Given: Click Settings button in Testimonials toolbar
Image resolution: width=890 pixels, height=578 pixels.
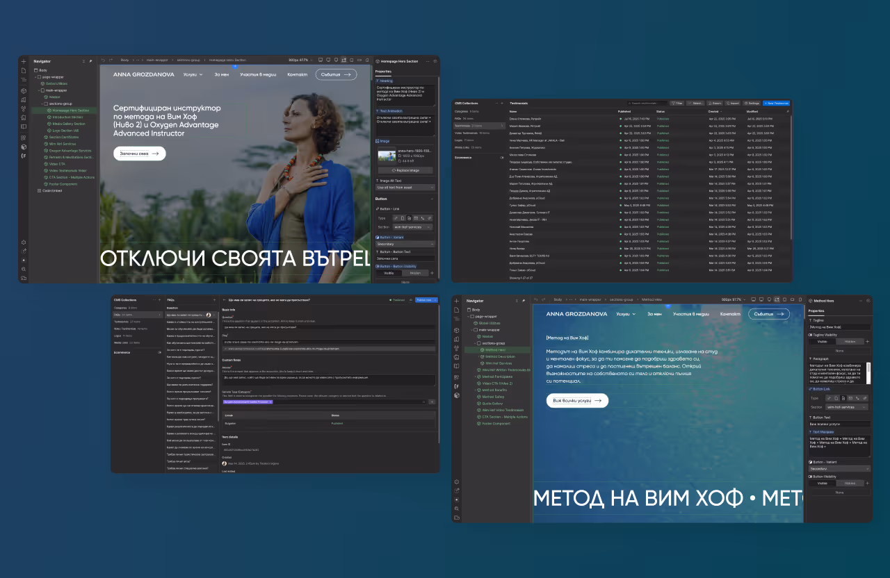Looking at the screenshot, I should point(752,103).
